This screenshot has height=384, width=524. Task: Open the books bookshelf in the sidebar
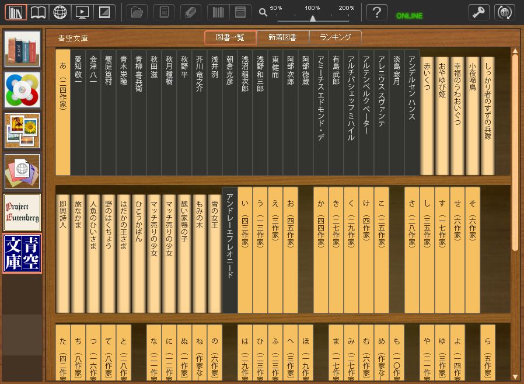point(22,49)
